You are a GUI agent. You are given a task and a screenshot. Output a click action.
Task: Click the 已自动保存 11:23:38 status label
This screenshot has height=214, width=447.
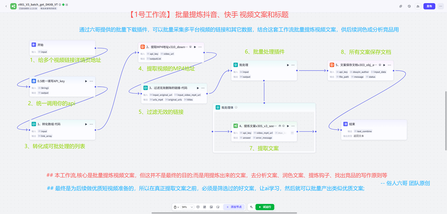[28, 8]
